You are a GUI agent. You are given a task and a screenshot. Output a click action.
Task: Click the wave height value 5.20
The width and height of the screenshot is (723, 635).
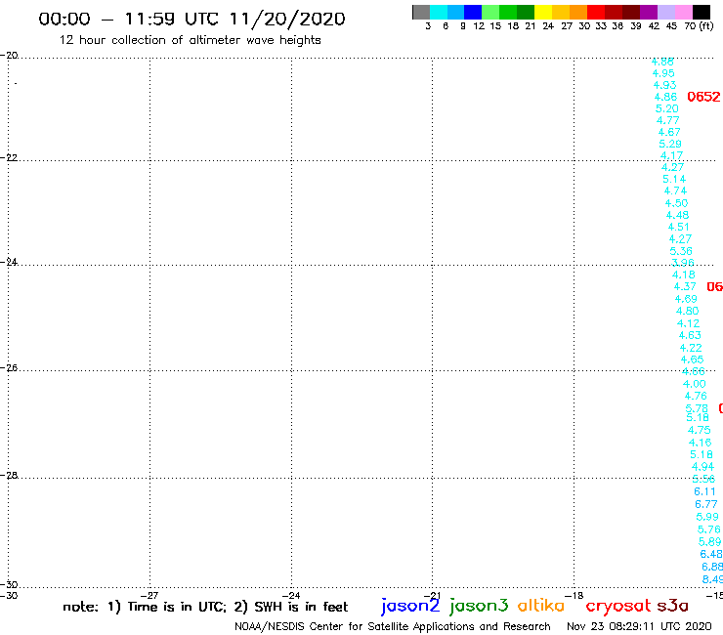tap(667, 108)
